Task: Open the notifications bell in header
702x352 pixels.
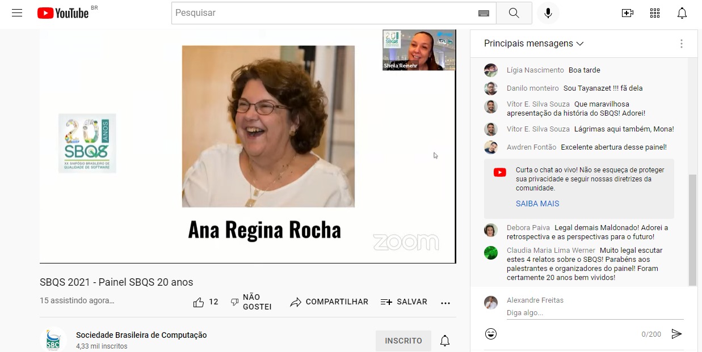Action: point(682,13)
